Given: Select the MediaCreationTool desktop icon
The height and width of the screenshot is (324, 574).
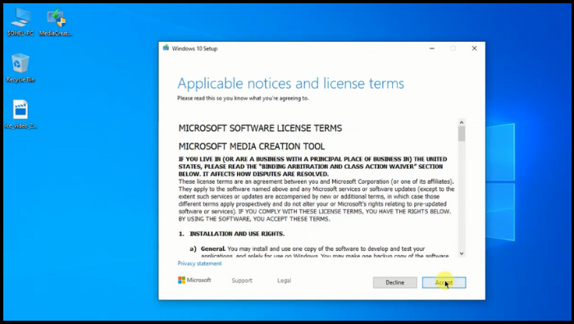Looking at the screenshot, I should [56, 22].
